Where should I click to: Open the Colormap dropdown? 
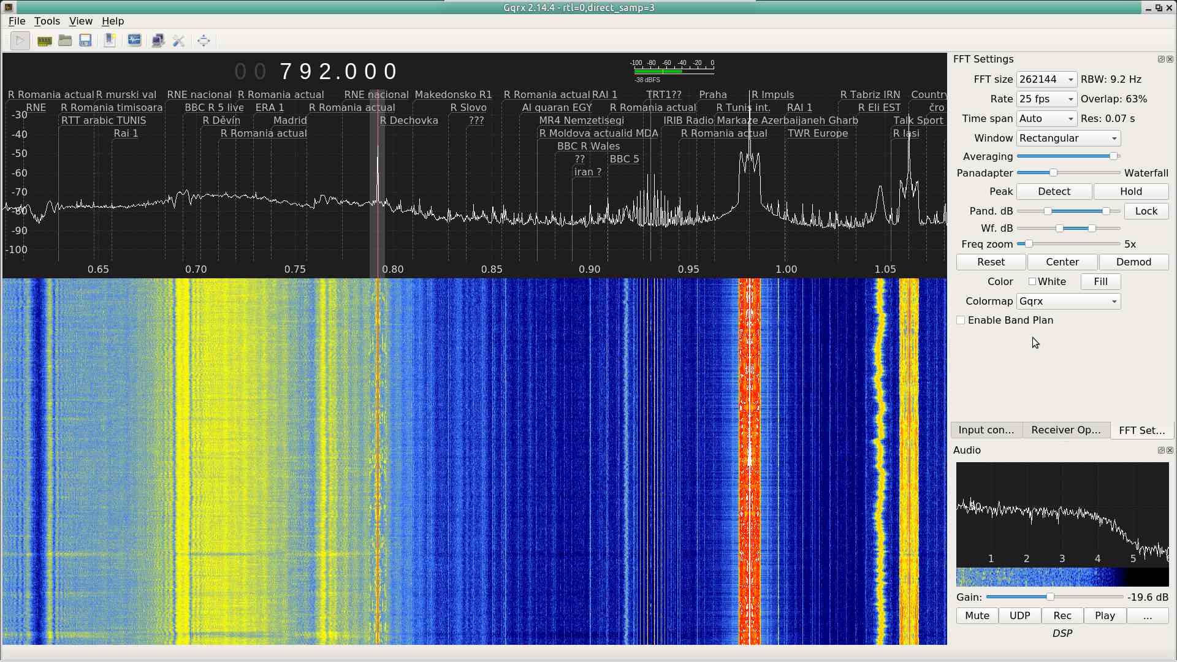tap(1068, 302)
